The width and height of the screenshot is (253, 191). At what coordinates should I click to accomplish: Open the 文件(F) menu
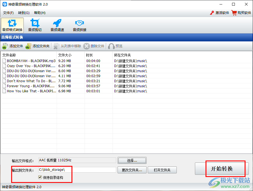pos(8,13)
